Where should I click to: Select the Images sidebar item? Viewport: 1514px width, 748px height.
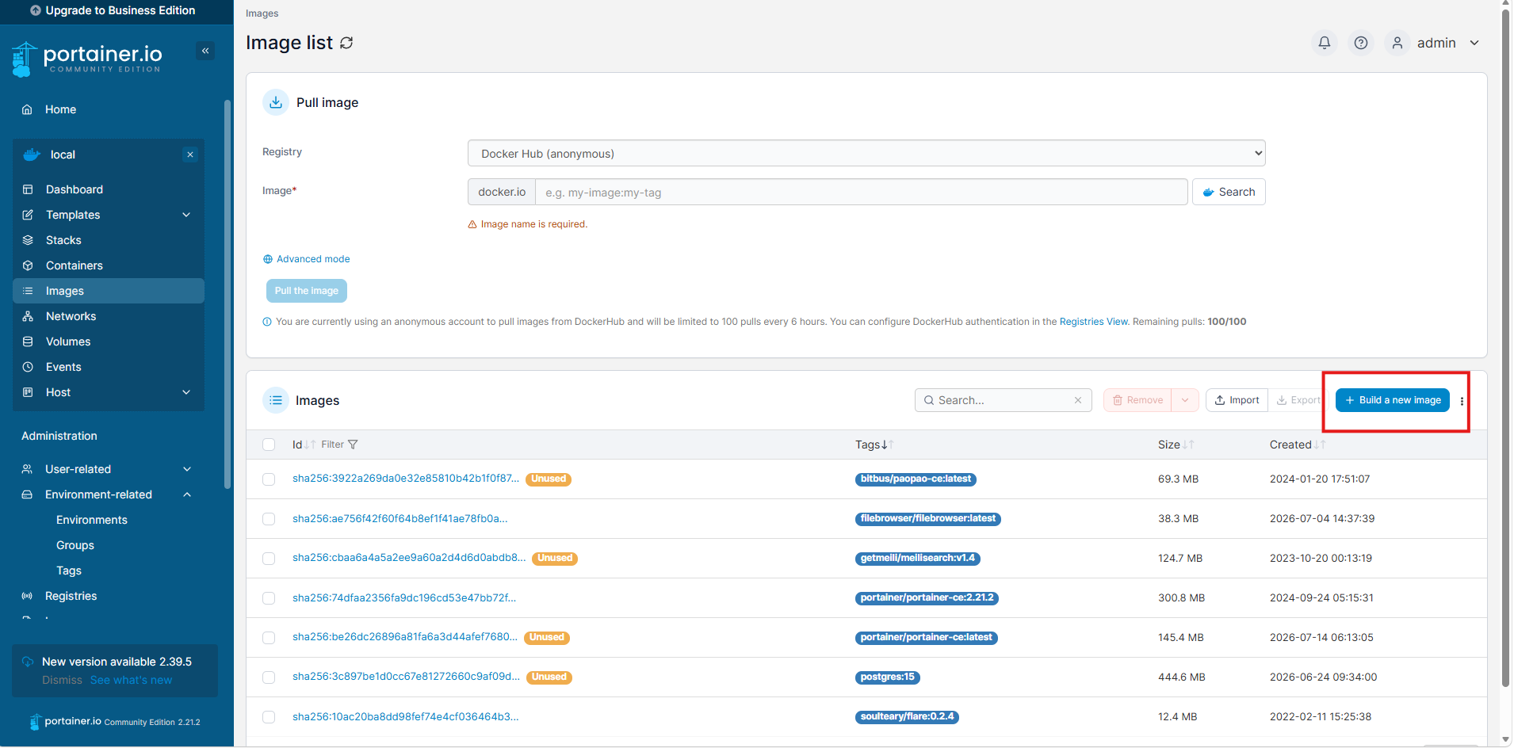pos(109,291)
